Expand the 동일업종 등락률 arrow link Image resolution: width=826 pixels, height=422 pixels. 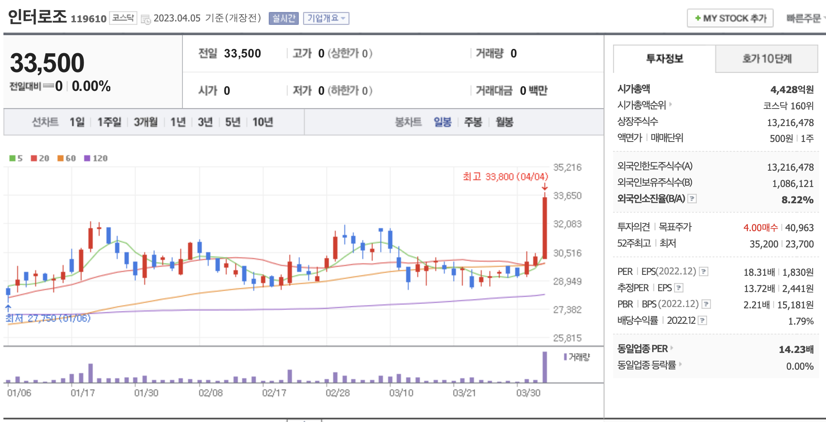click(680, 365)
